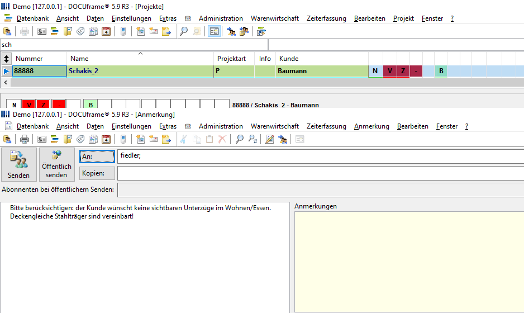Image resolution: width=524 pixels, height=313 pixels.
Task: Click the left scroll arrow below project list
Action: tap(6, 82)
